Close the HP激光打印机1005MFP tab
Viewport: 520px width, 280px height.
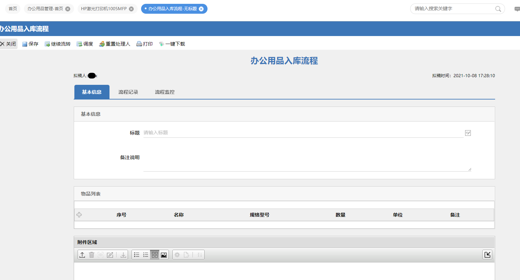point(131,9)
